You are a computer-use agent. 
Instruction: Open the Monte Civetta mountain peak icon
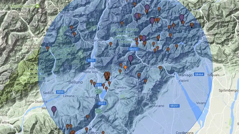click(37, 6)
